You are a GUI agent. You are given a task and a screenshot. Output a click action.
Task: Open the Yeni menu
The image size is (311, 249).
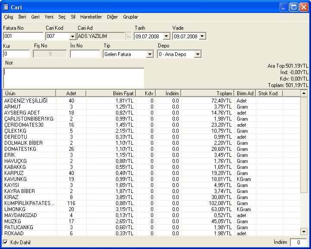(49, 17)
